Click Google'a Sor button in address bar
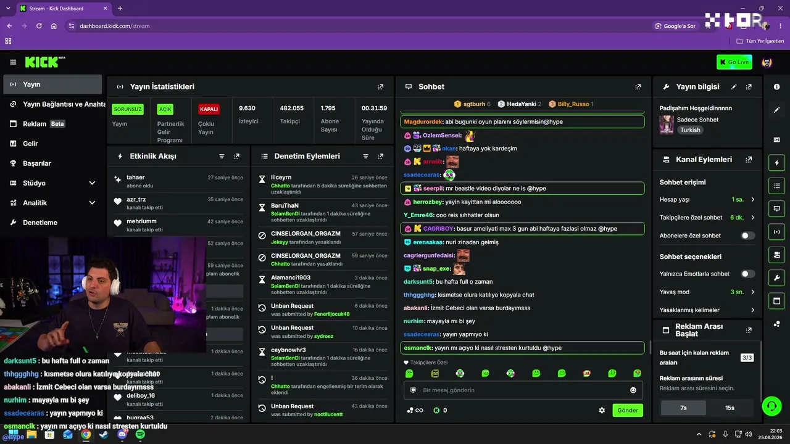 [675, 26]
